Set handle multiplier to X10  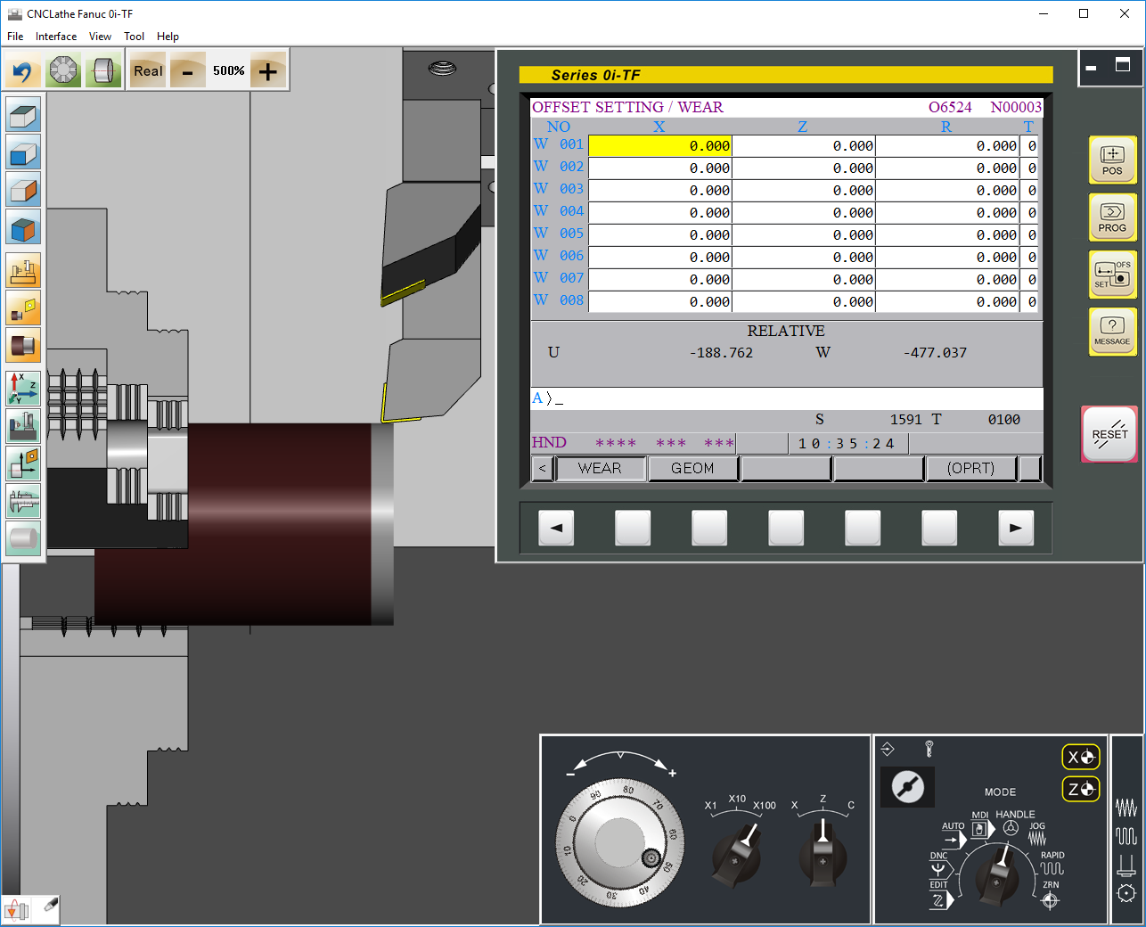coord(737,799)
